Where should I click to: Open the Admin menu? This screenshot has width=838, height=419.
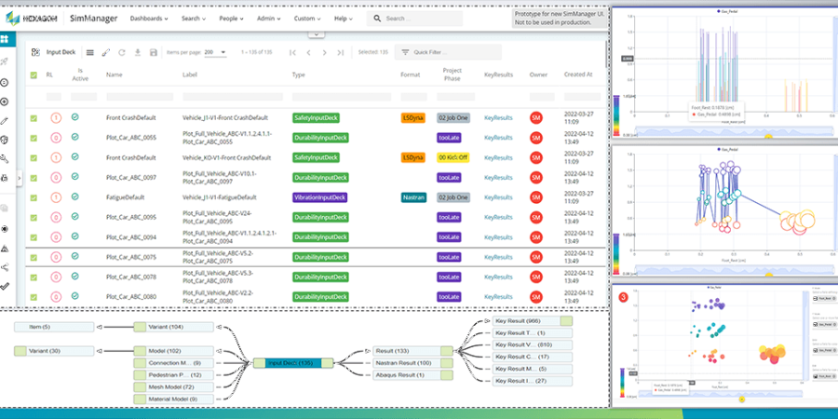(269, 19)
